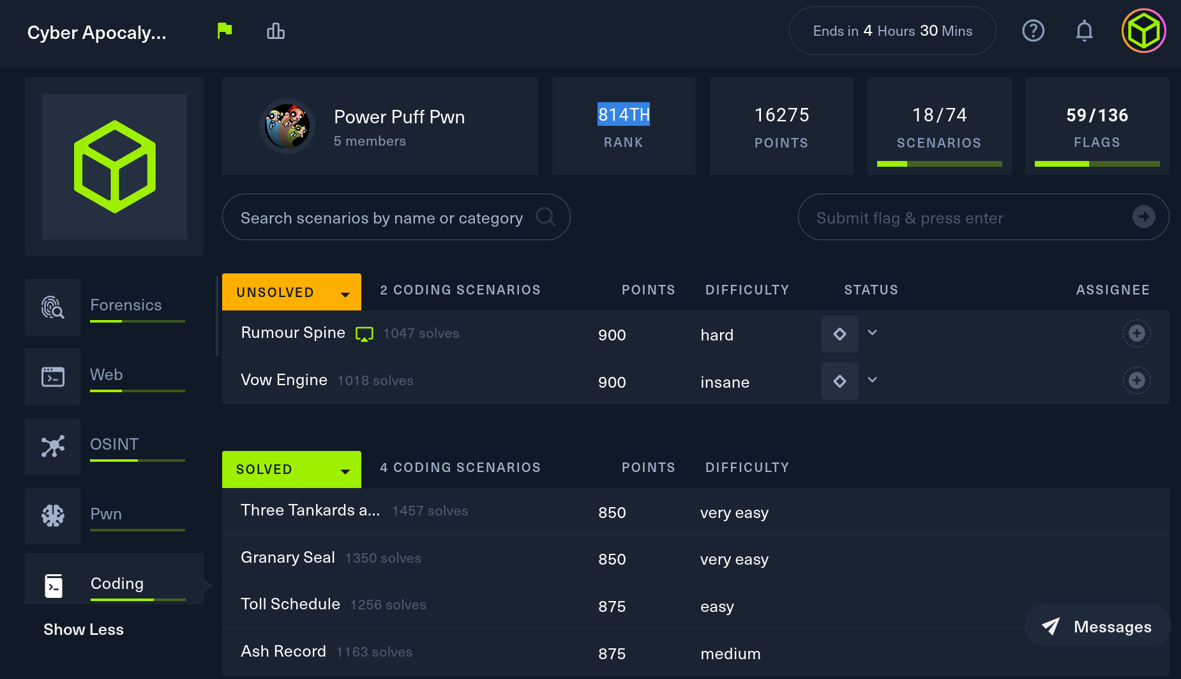Click the search magnifier icon
Screen dimensions: 1181x679
(x=545, y=217)
